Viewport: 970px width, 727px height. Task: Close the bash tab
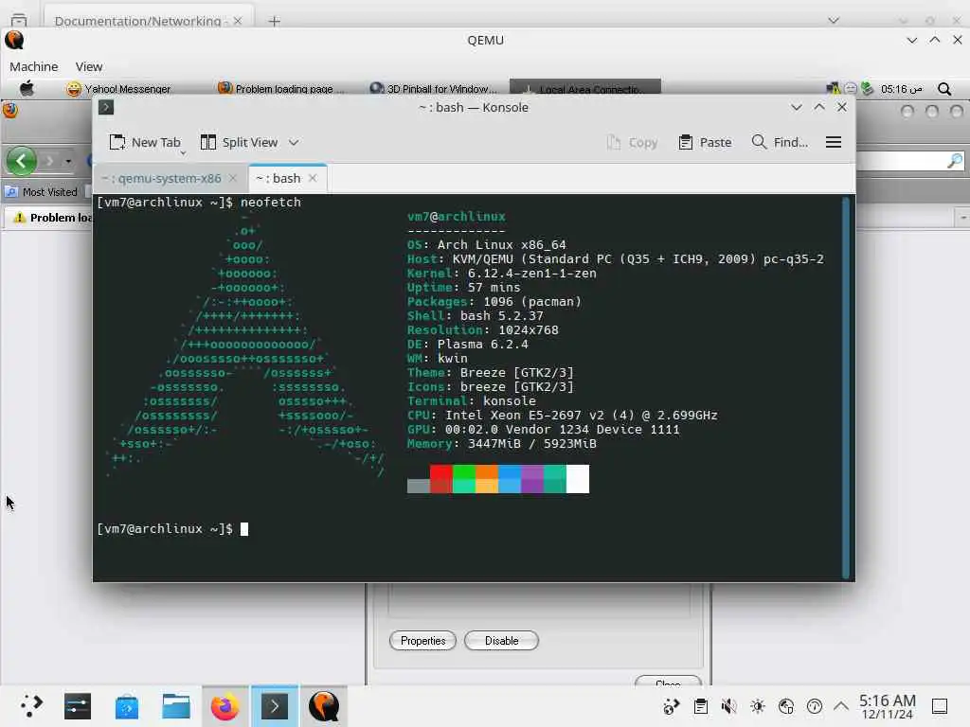(313, 178)
